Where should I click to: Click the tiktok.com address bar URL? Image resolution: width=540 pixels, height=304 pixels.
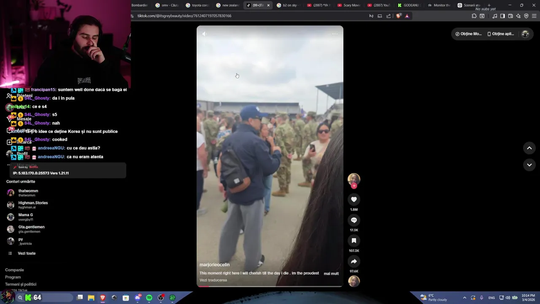[x=184, y=16]
